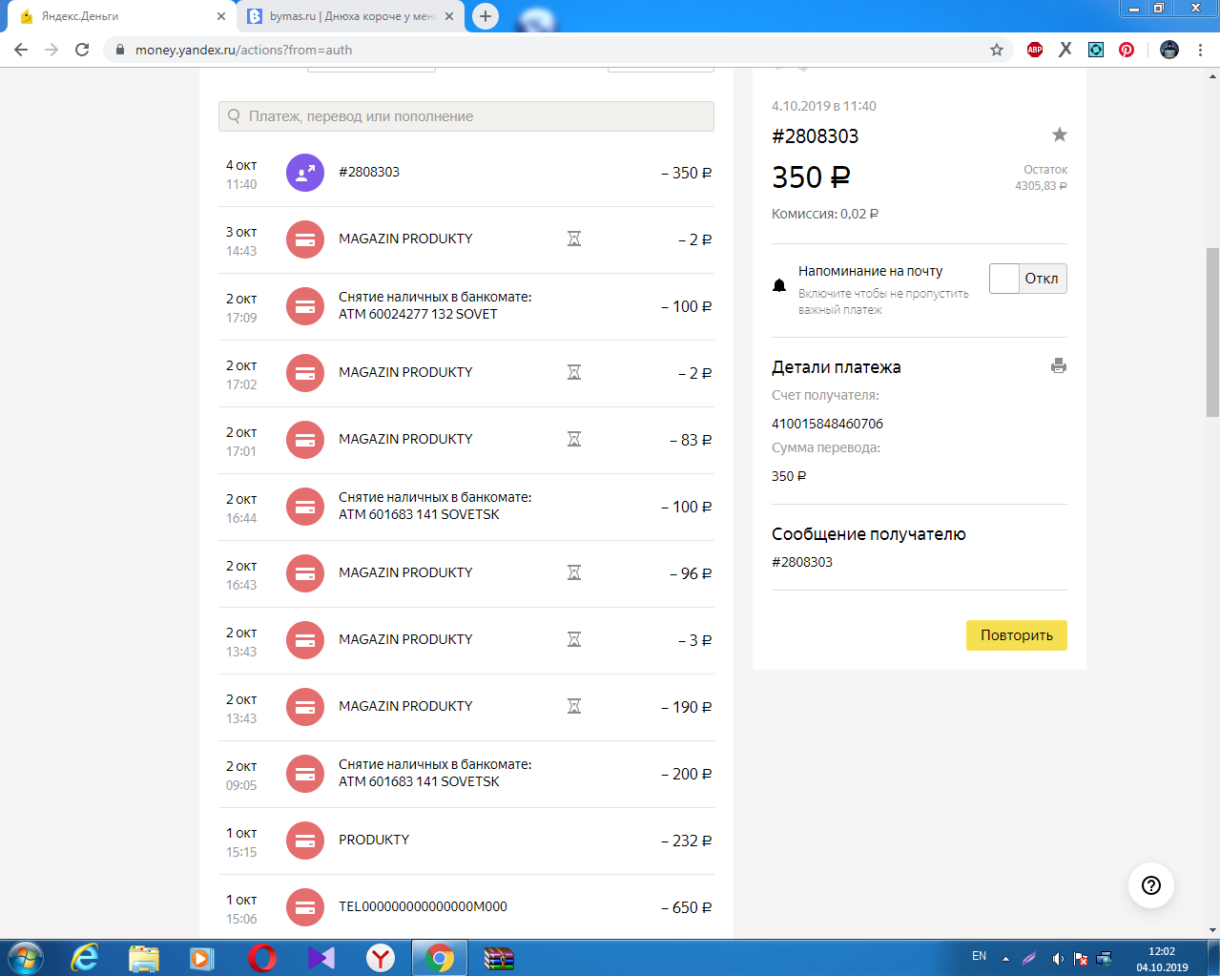This screenshot has height=976, width=1220.
Task: Click the AdBlock Plus extension icon
Action: point(1035,50)
